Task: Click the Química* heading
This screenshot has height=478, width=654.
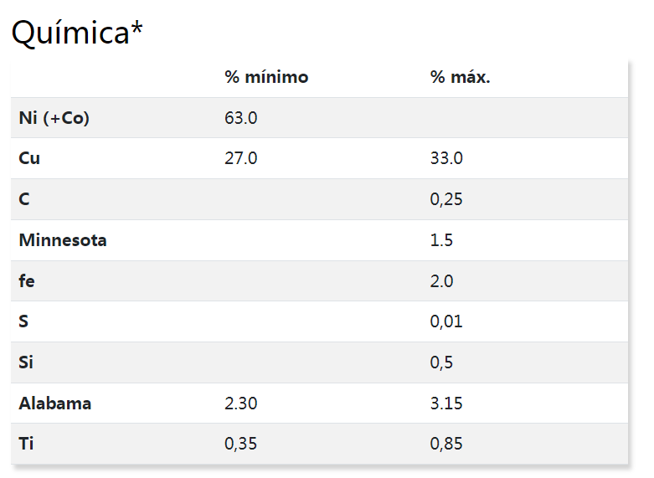Action: [77, 33]
